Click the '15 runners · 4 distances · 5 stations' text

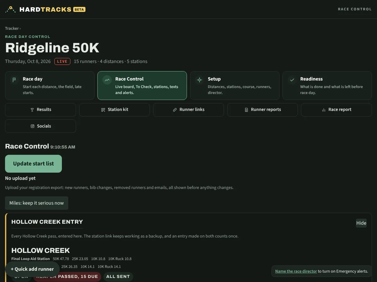tap(111, 61)
